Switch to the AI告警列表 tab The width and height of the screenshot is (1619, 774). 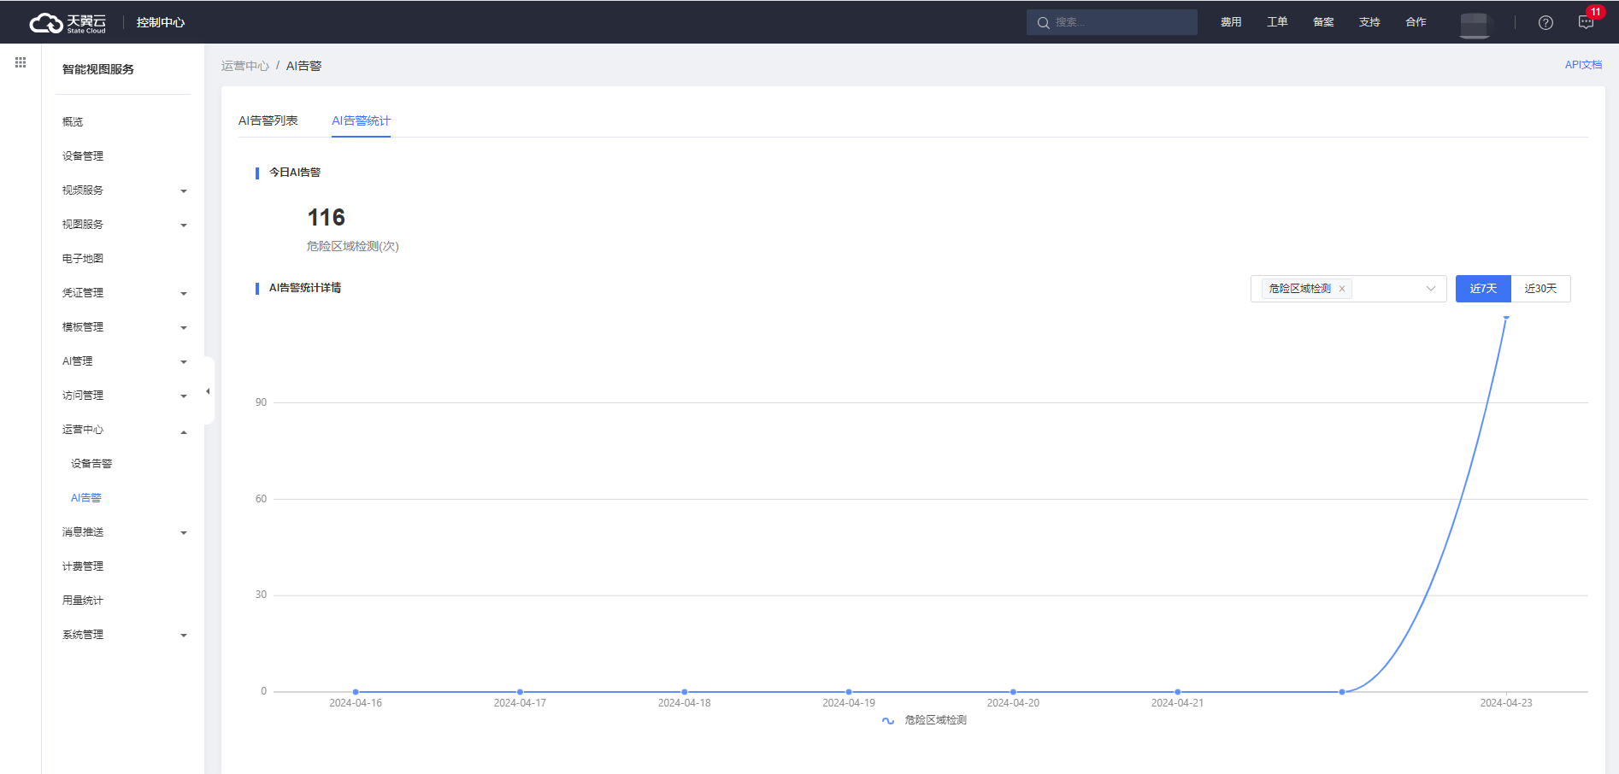pos(268,120)
